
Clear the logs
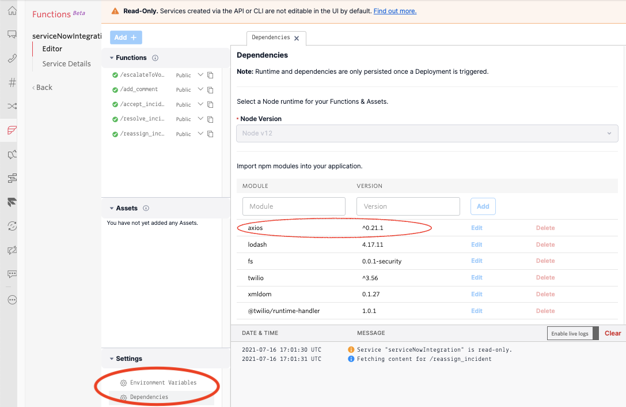pos(613,333)
